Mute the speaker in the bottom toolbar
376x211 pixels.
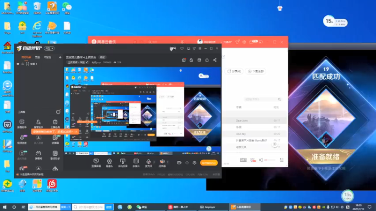pyautogui.click(x=162, y=162)
